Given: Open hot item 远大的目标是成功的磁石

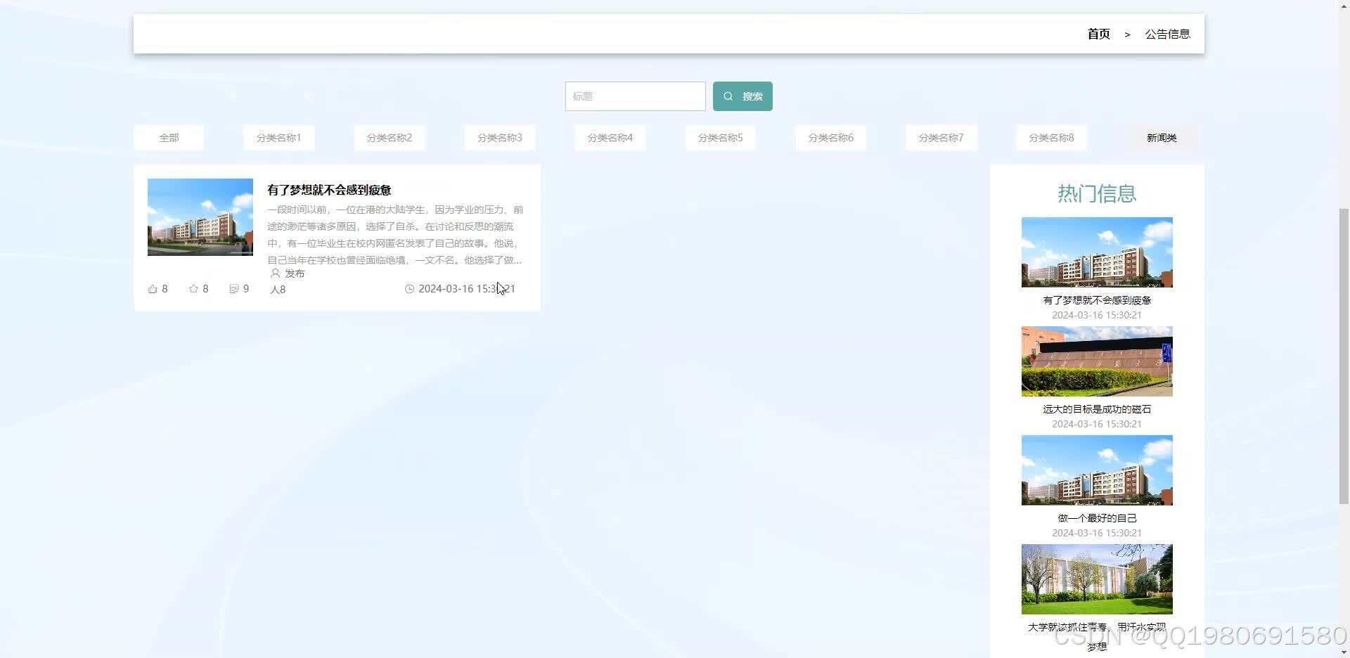Looking at the screenshot, I should tap(1096, 408).
